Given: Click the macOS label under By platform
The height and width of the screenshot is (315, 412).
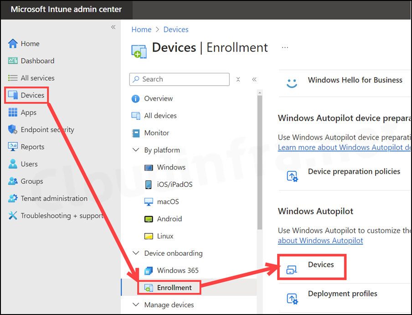Looking at the screenshot, I should click(168, 202).
